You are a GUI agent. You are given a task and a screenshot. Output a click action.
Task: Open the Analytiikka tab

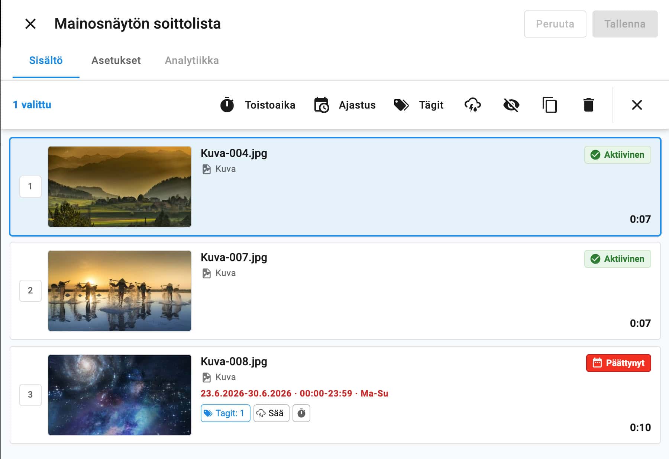click(x=192, y=60)
